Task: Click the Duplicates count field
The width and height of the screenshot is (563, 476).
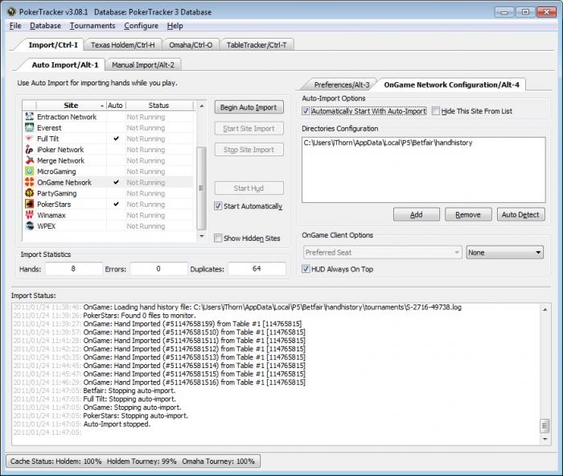Action: click(257, 268)
